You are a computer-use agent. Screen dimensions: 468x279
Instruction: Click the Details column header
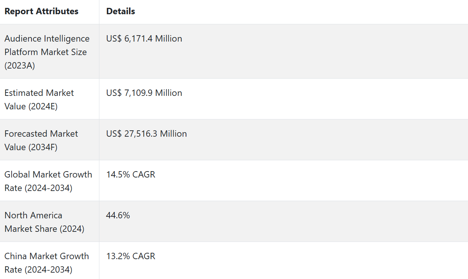point(120,11)
